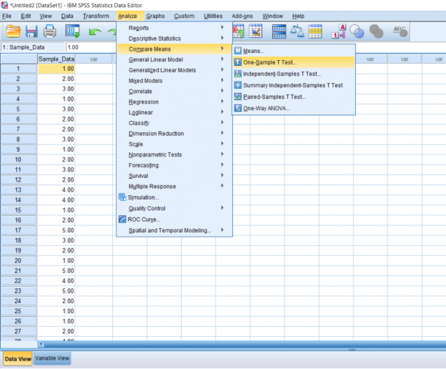Expand the Regression submenu
The image size is (446, 369).
coord(174,102)
